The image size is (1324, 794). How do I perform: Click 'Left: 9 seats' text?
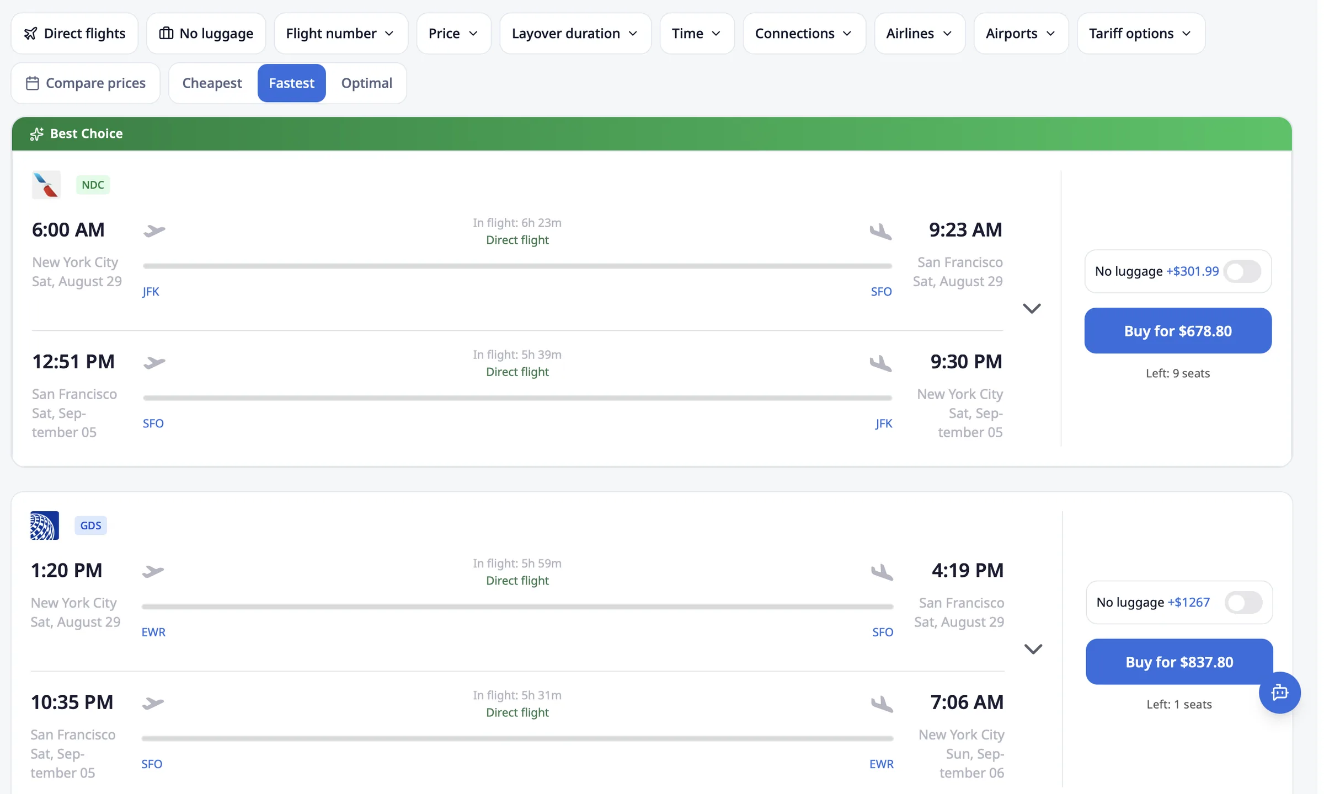point(1178,373)
